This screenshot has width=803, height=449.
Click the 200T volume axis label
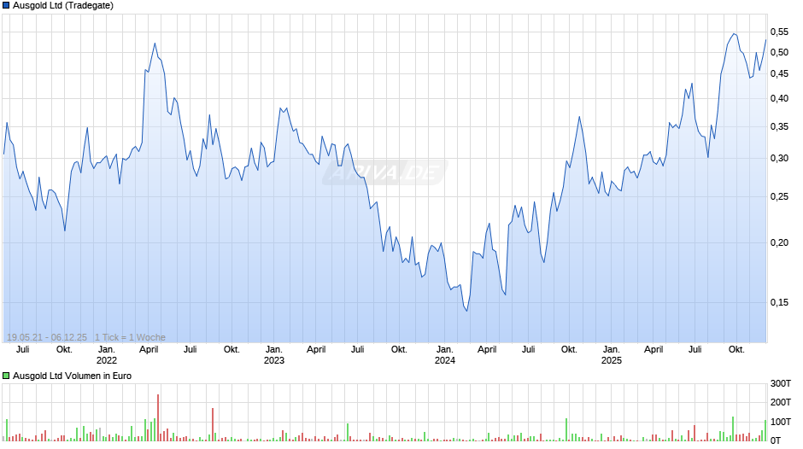click(x=781, y=402)
